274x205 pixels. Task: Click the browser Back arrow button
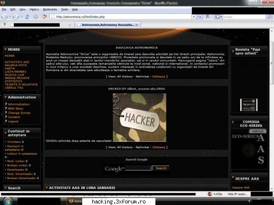[4, 17]
